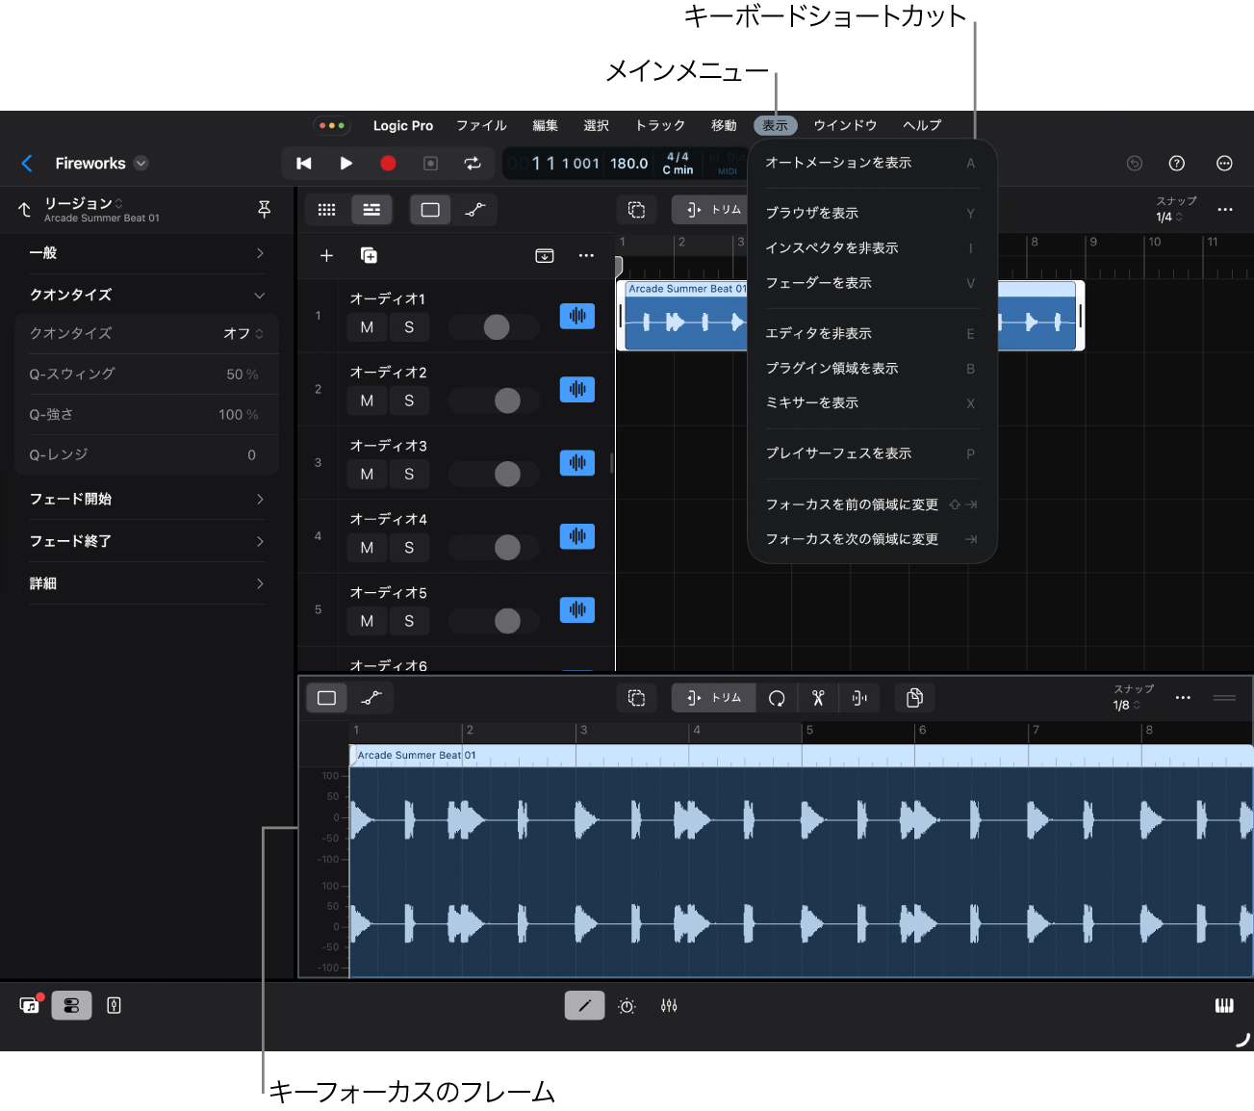Click the Play button

[346, 164]
